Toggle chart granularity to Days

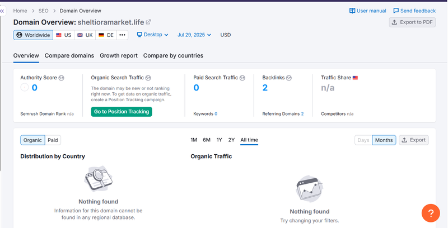coord(363,140)
